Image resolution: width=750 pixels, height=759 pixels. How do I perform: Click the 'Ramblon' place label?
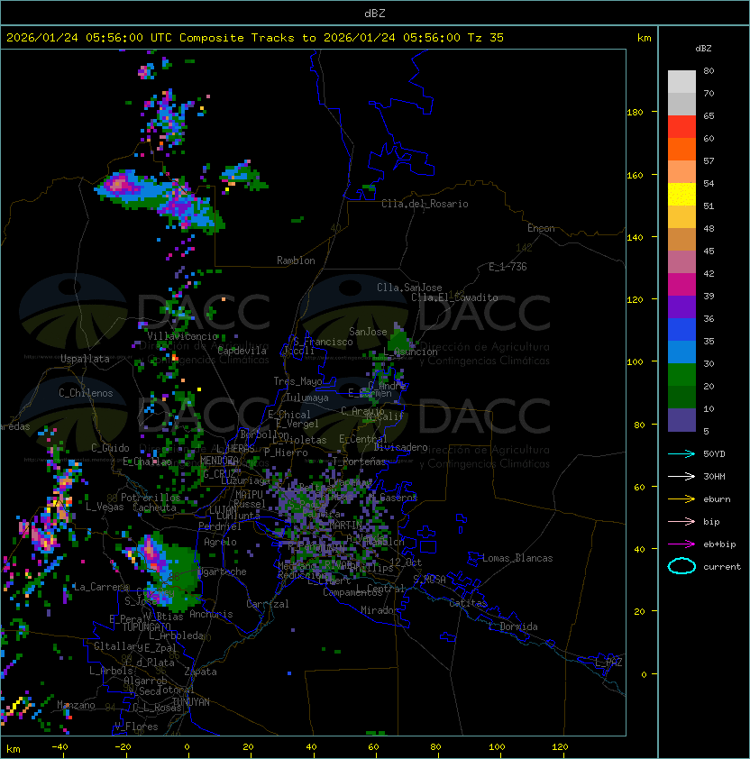tap(296, 261)
